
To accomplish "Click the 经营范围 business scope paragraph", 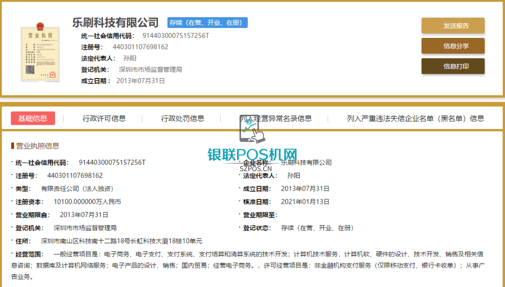I will click(x=248, y=265).
